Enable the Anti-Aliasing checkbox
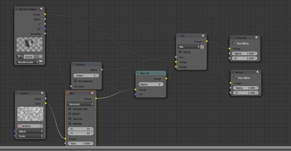291x151 pixels. tap(75, 81)
